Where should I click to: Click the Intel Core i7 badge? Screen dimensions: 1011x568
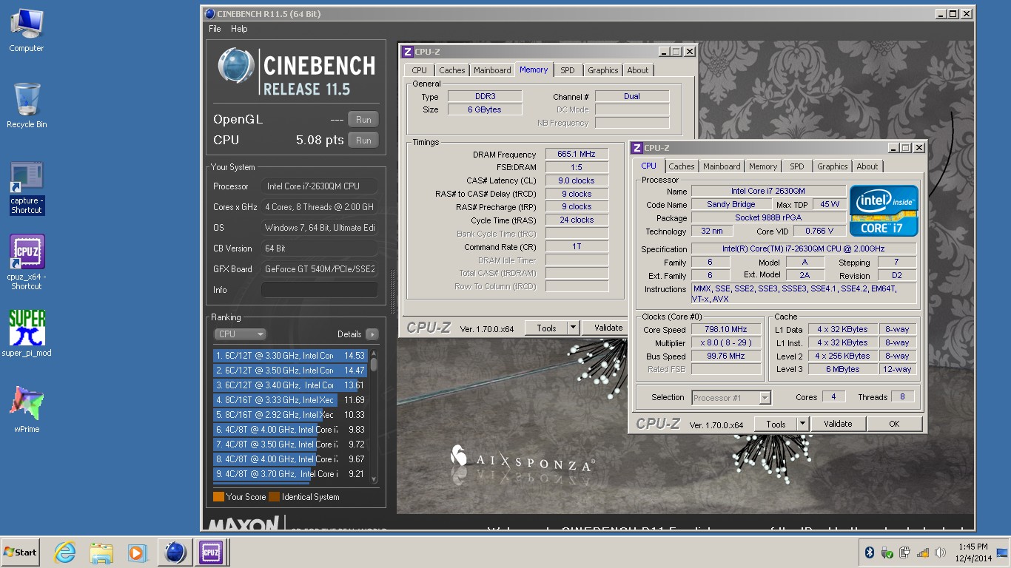[884, 211]
